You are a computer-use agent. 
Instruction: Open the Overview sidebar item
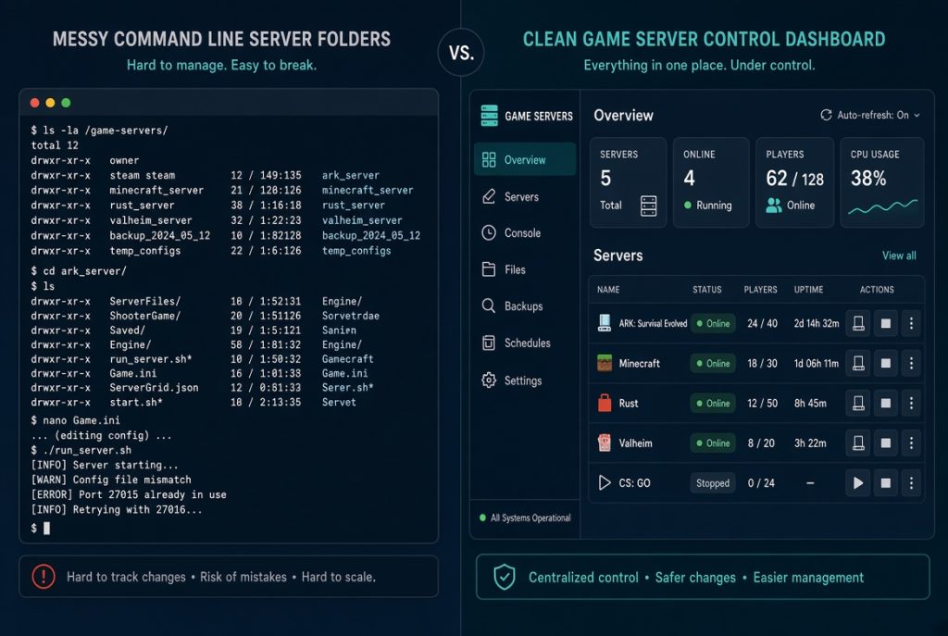point(524,159)
